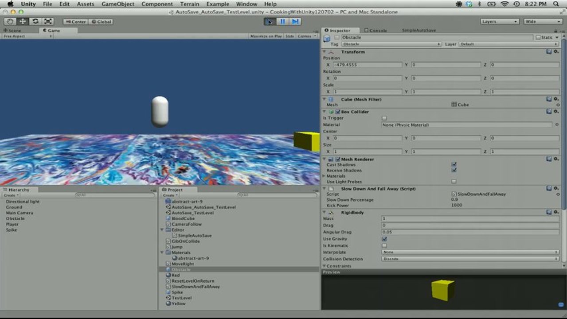Open Script object picker circle
The height and width of the screenshot is (319, 567).
click(557, 194)
